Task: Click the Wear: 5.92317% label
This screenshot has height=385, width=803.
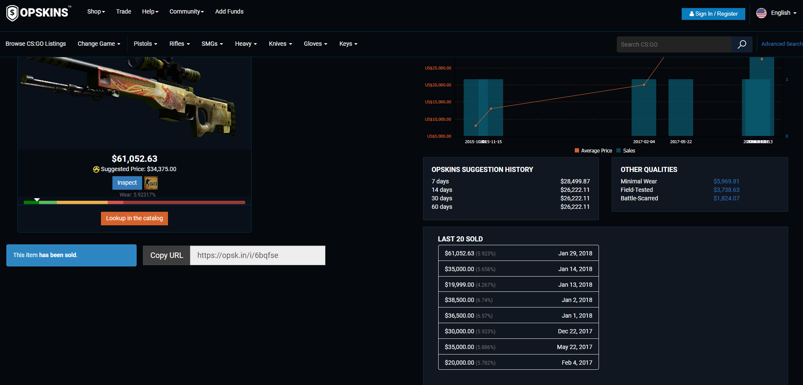Action: [137, 195]
